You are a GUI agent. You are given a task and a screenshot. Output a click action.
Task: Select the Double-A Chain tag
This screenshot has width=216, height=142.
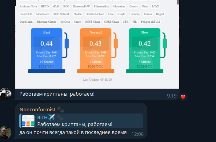click(x=95, y=14)
